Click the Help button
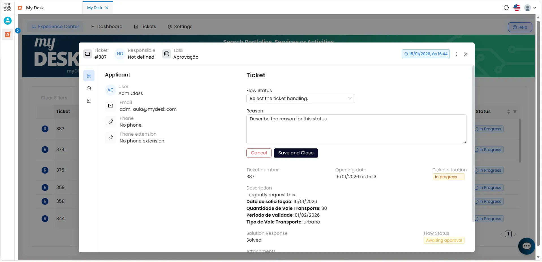Image resolution: width=542 pixels, height=262 pixels. pos(520,27)
